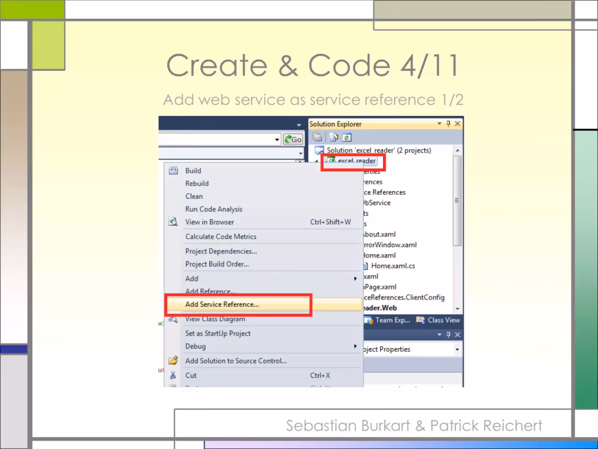The width and height of the screenshot is (598, 449).
Task: Click the Solution Explorer vertical scrollbar thumb
Action: click(x=457, y=201)
